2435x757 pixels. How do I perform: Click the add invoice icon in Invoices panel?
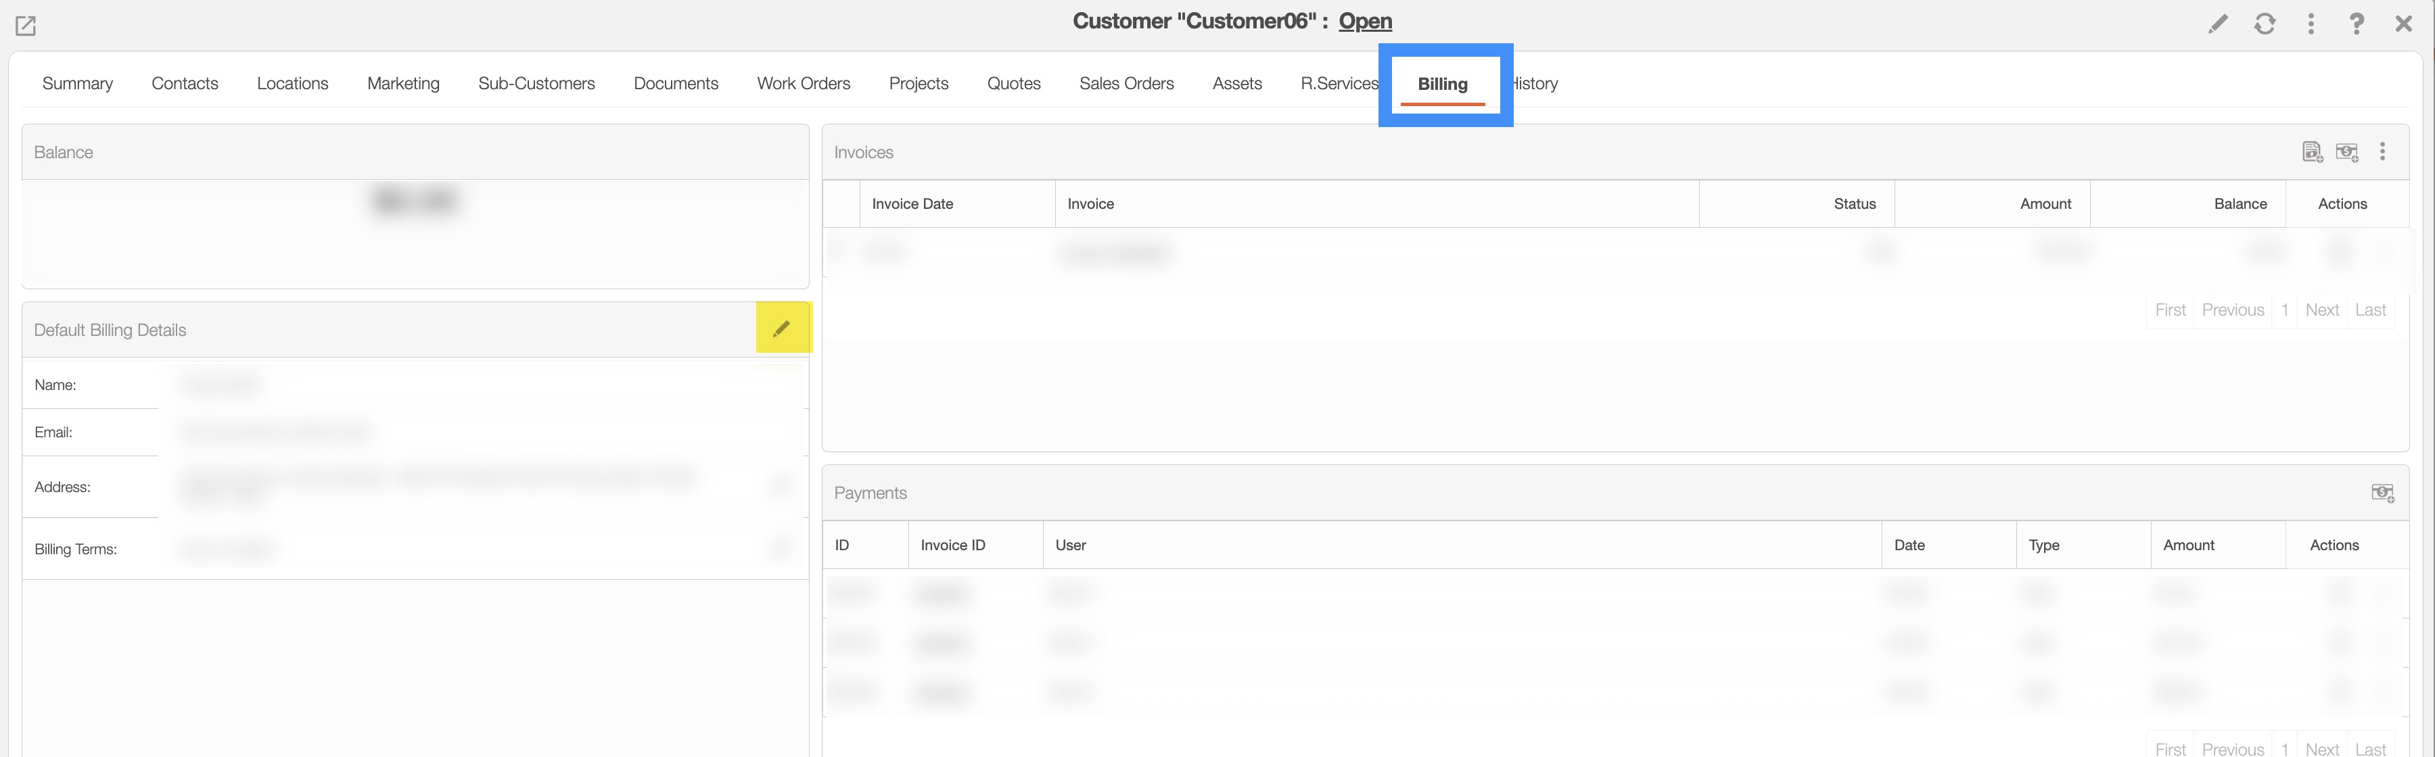pyautogui.click(x=2312, y=152)
